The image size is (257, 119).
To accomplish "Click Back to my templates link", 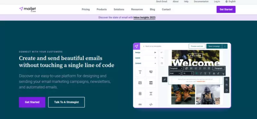I will (152, 46).
